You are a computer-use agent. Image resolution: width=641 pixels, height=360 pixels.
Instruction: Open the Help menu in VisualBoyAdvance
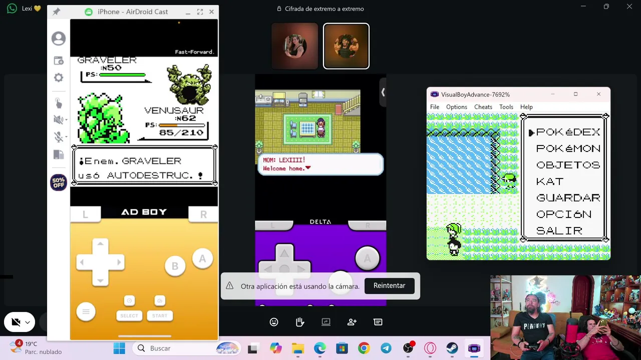point(526,107)
